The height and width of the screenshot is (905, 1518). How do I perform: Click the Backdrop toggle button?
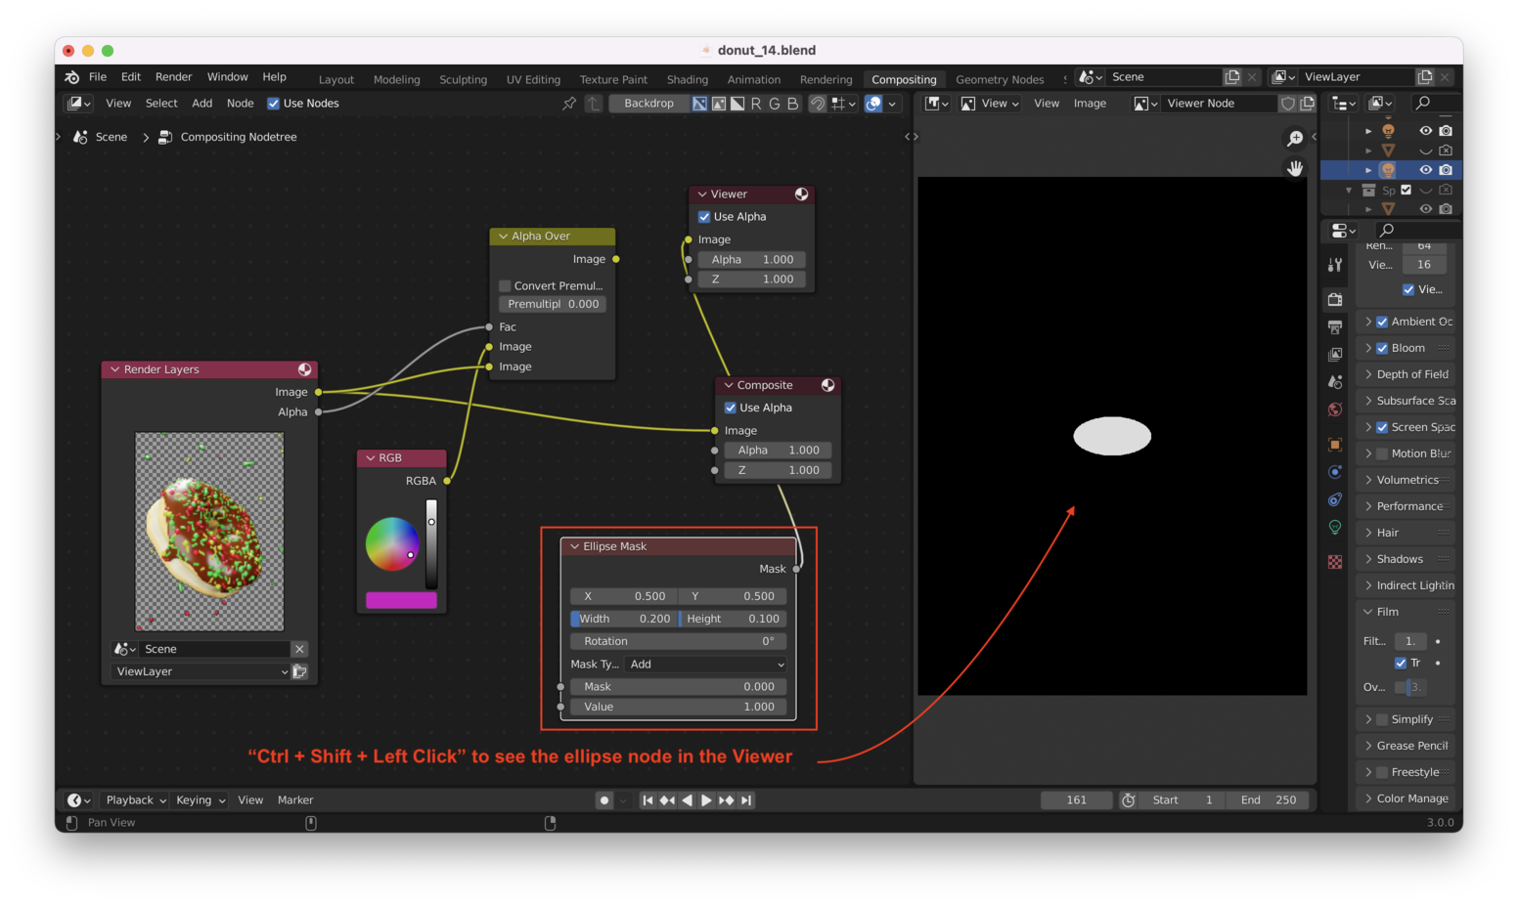tap(648, 103)
